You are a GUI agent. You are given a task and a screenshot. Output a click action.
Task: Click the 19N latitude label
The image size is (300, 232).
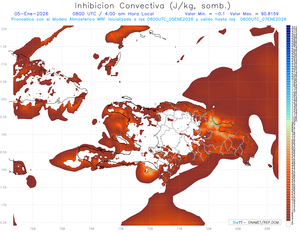(3, 134)
